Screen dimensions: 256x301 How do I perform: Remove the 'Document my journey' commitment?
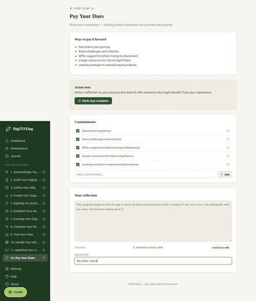(x=228, y=131)
